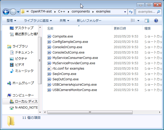Click the date cell of SeqInComp.exe row

tap(126, 74)
